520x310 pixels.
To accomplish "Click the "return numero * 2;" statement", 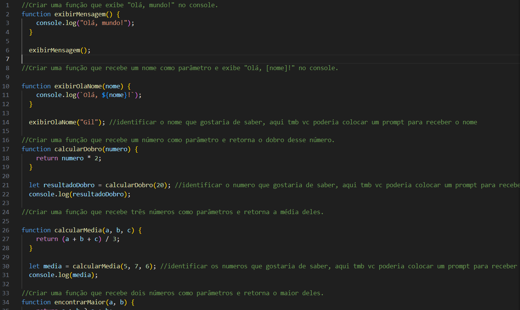I will [69, 158].
